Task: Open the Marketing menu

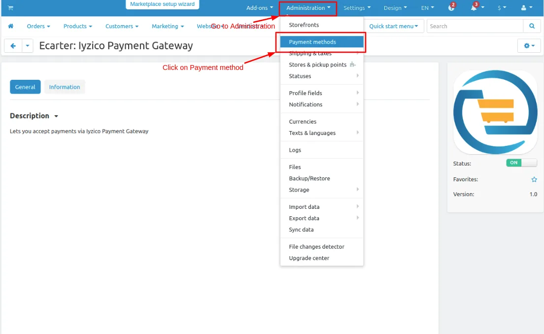Action: pos(168,26)
